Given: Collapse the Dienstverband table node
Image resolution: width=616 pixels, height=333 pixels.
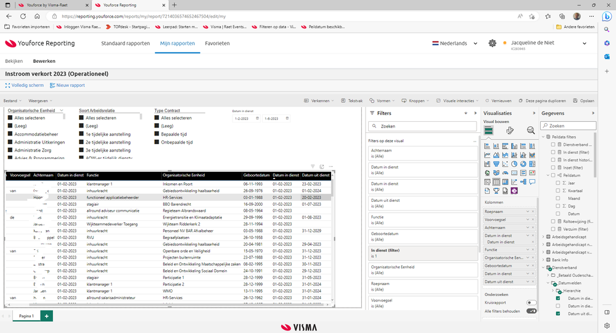Looking at the screenshot, I should click(544, 268).
